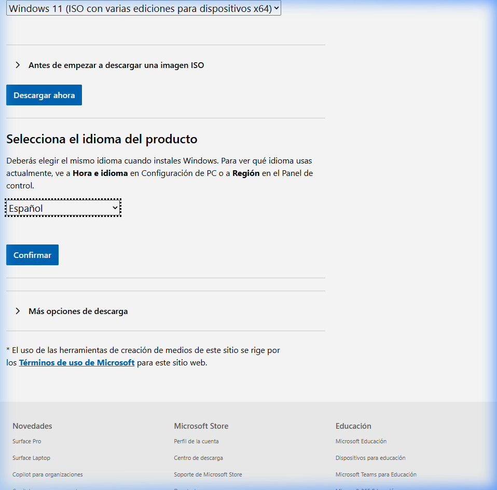Open the Español language dropdown

[x=63, y=208]
